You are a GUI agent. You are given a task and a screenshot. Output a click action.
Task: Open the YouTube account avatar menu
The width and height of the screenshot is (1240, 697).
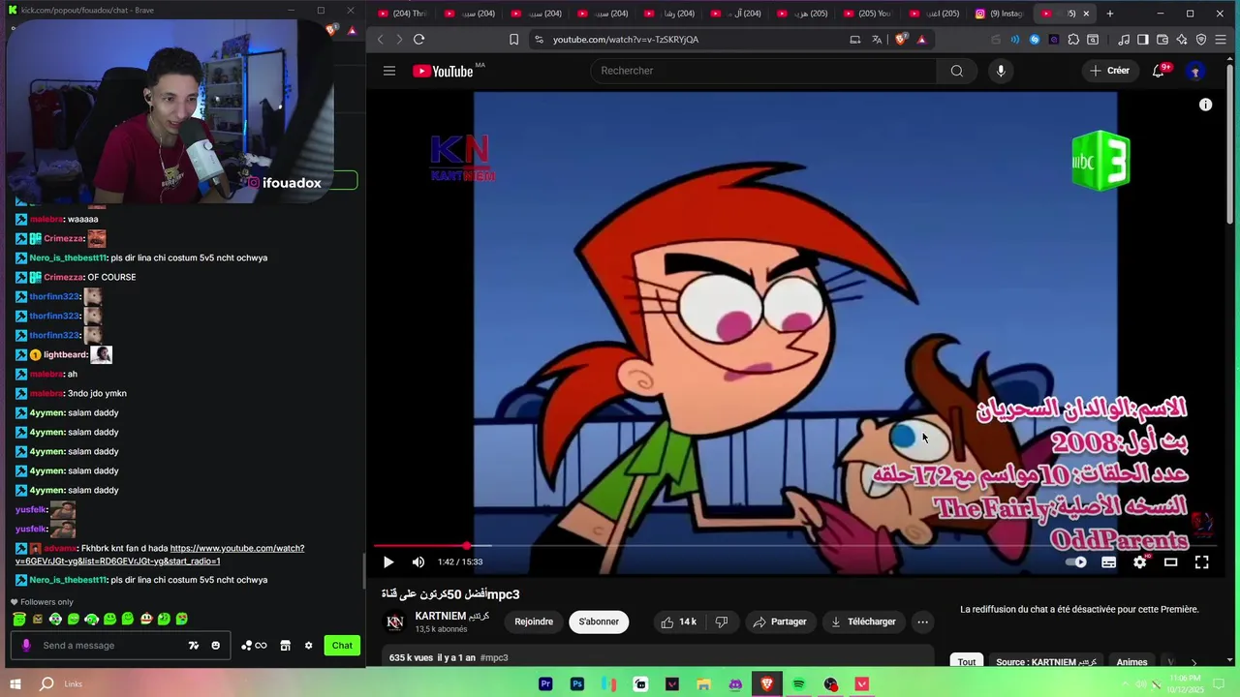coord(1195,71)
